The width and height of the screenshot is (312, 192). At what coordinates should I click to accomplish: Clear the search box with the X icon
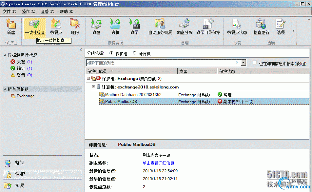click(237, 63)
